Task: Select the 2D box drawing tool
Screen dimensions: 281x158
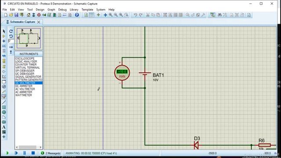Action: point(4,107)
